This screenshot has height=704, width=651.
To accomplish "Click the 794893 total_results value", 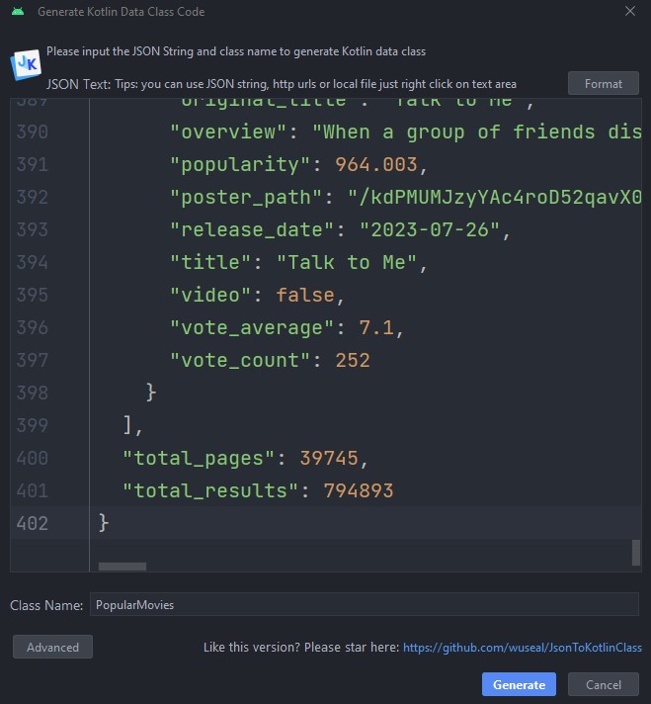I will [359, 490].
